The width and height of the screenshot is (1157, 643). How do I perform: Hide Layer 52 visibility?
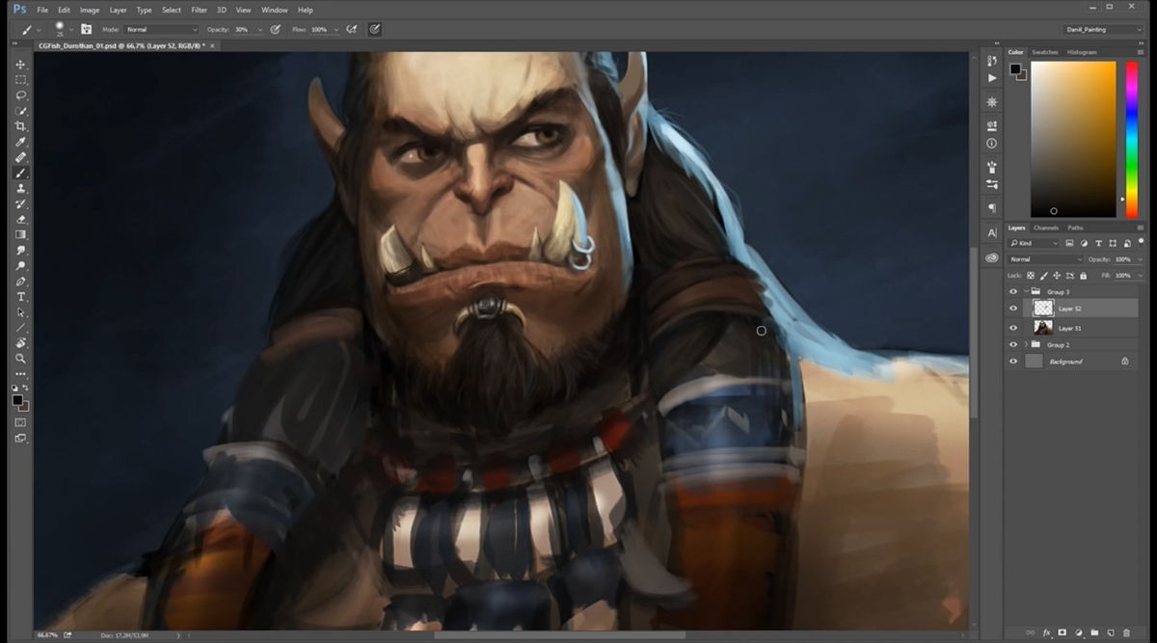[x=1012, y=308]
